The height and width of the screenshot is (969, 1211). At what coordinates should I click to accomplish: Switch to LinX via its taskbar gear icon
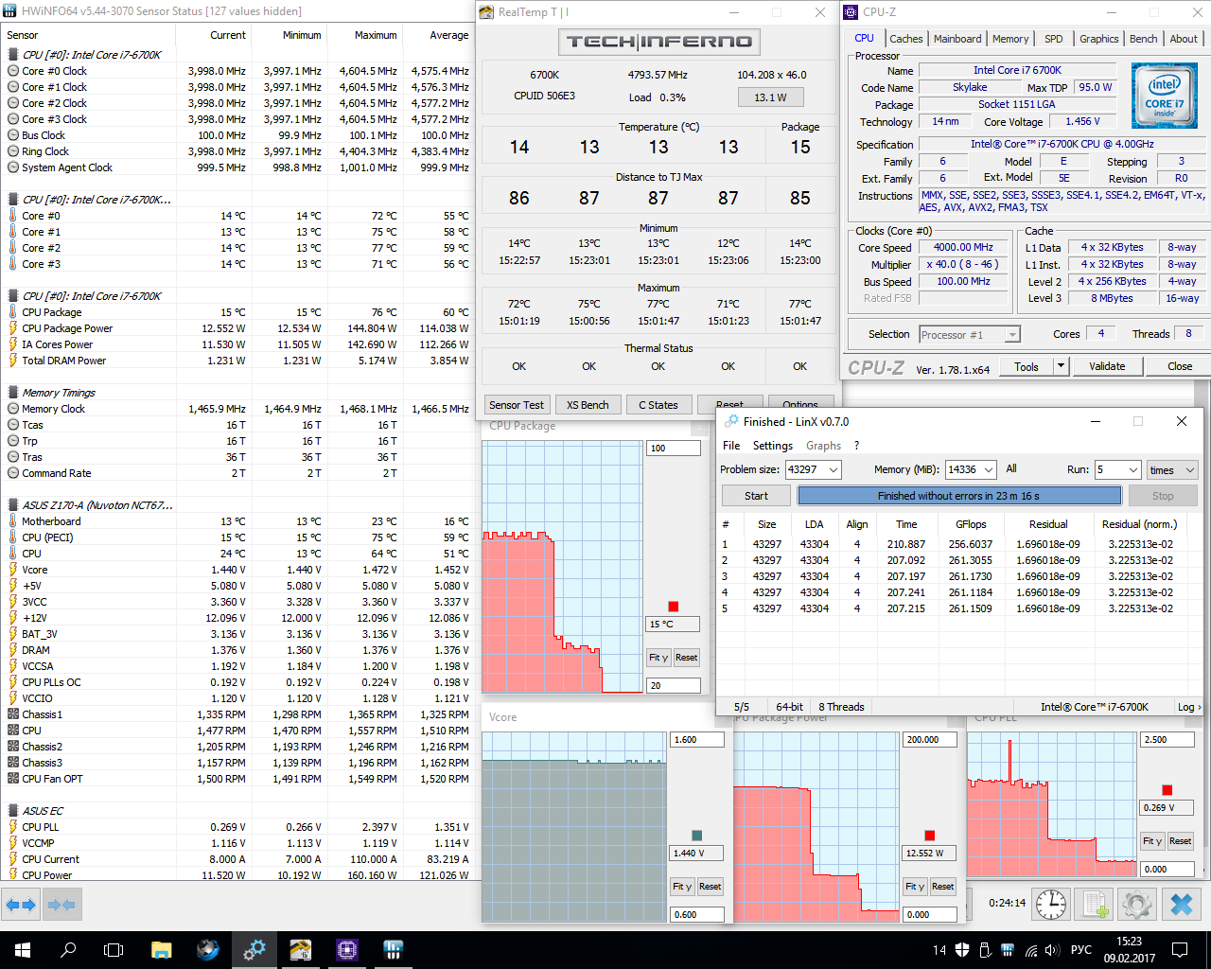254,950
